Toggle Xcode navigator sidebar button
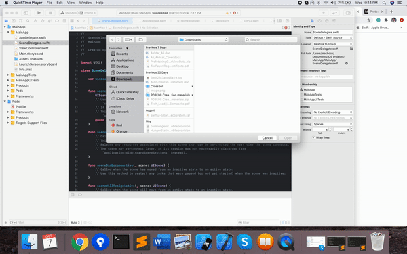 pyautogui.click(x=26, y=13)
